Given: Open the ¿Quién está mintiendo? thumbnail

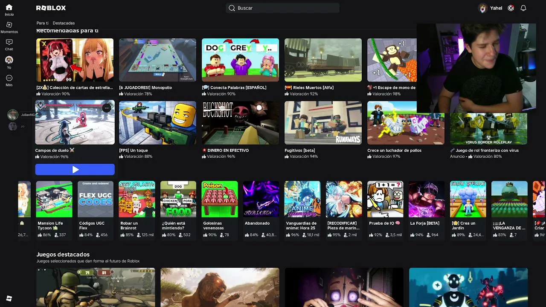Looking at the screenshot, I should tap(178, 199).
